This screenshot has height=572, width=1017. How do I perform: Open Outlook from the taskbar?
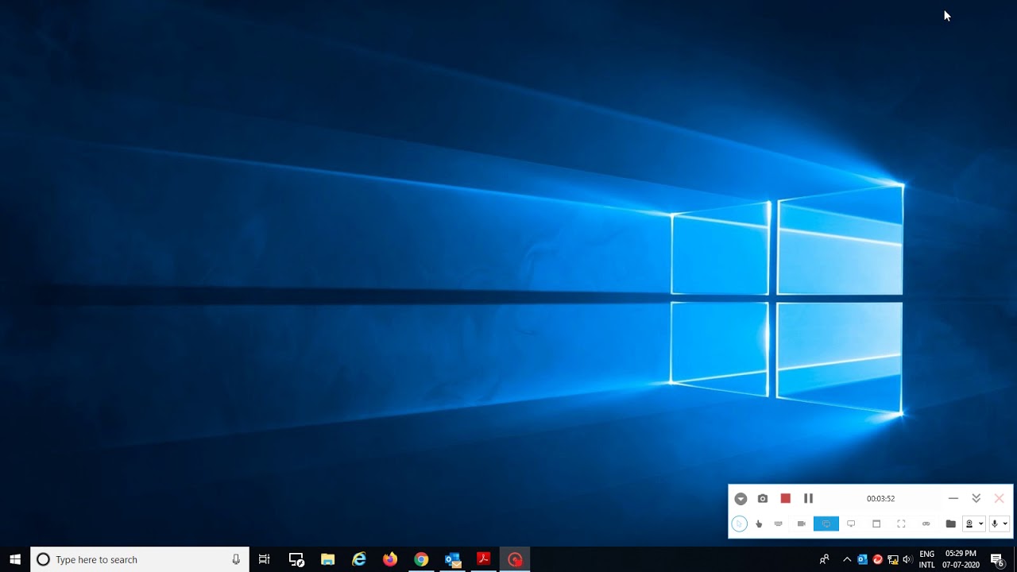(x=453, y=559)
